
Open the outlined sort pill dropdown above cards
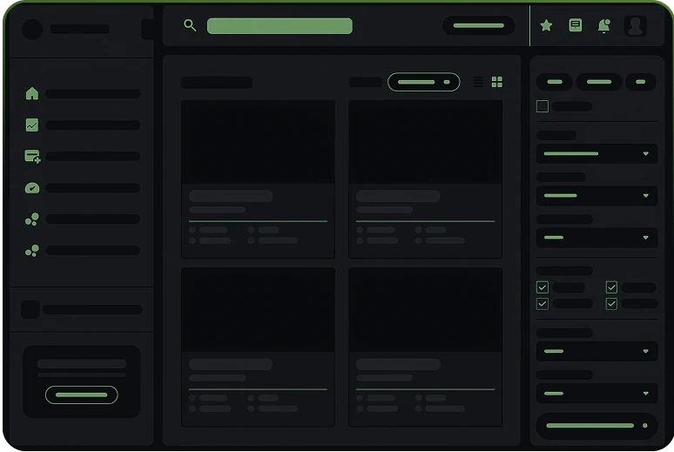[423, 82]
